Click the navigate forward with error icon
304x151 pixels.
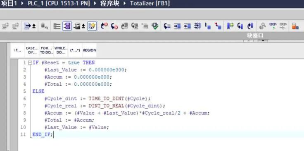(x=114, y=26)
